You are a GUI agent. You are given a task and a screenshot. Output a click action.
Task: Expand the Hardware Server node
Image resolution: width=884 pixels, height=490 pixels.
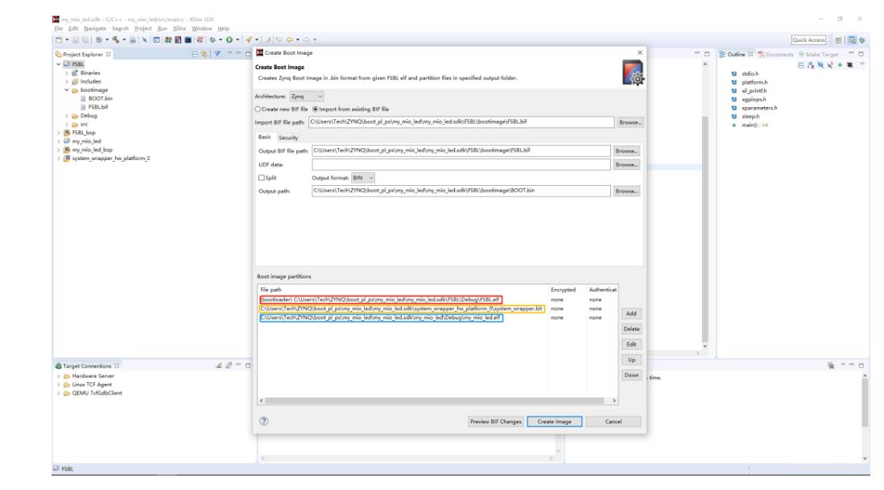pyautogui.click(x=59, y=377)
